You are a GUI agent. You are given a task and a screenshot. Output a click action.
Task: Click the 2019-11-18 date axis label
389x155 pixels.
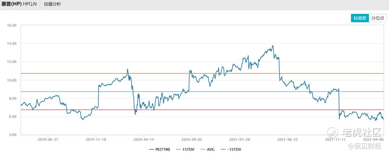click(x=96, y=139)
